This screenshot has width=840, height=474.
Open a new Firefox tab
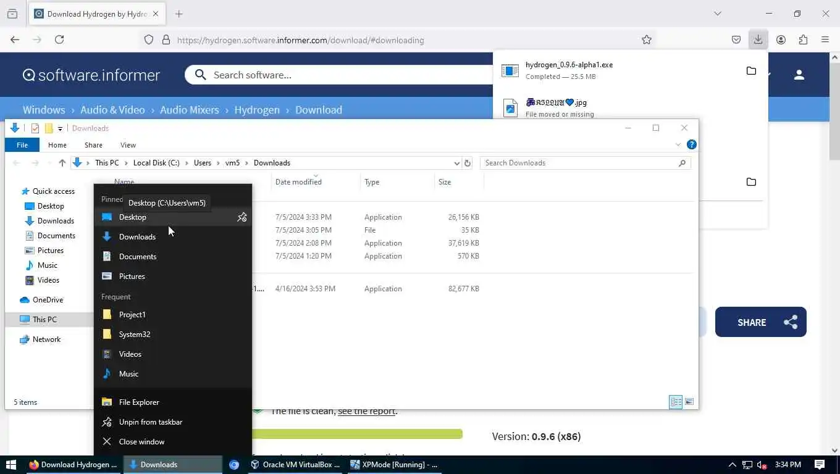click(x=179, y=14)
